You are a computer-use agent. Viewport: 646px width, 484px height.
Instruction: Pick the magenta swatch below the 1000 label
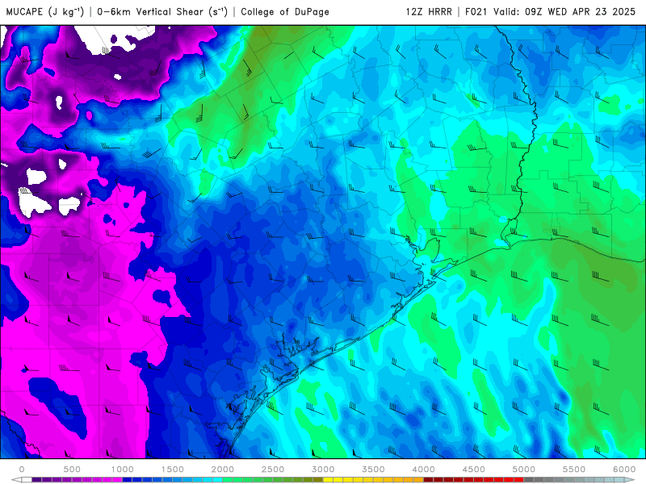(117, 480)
